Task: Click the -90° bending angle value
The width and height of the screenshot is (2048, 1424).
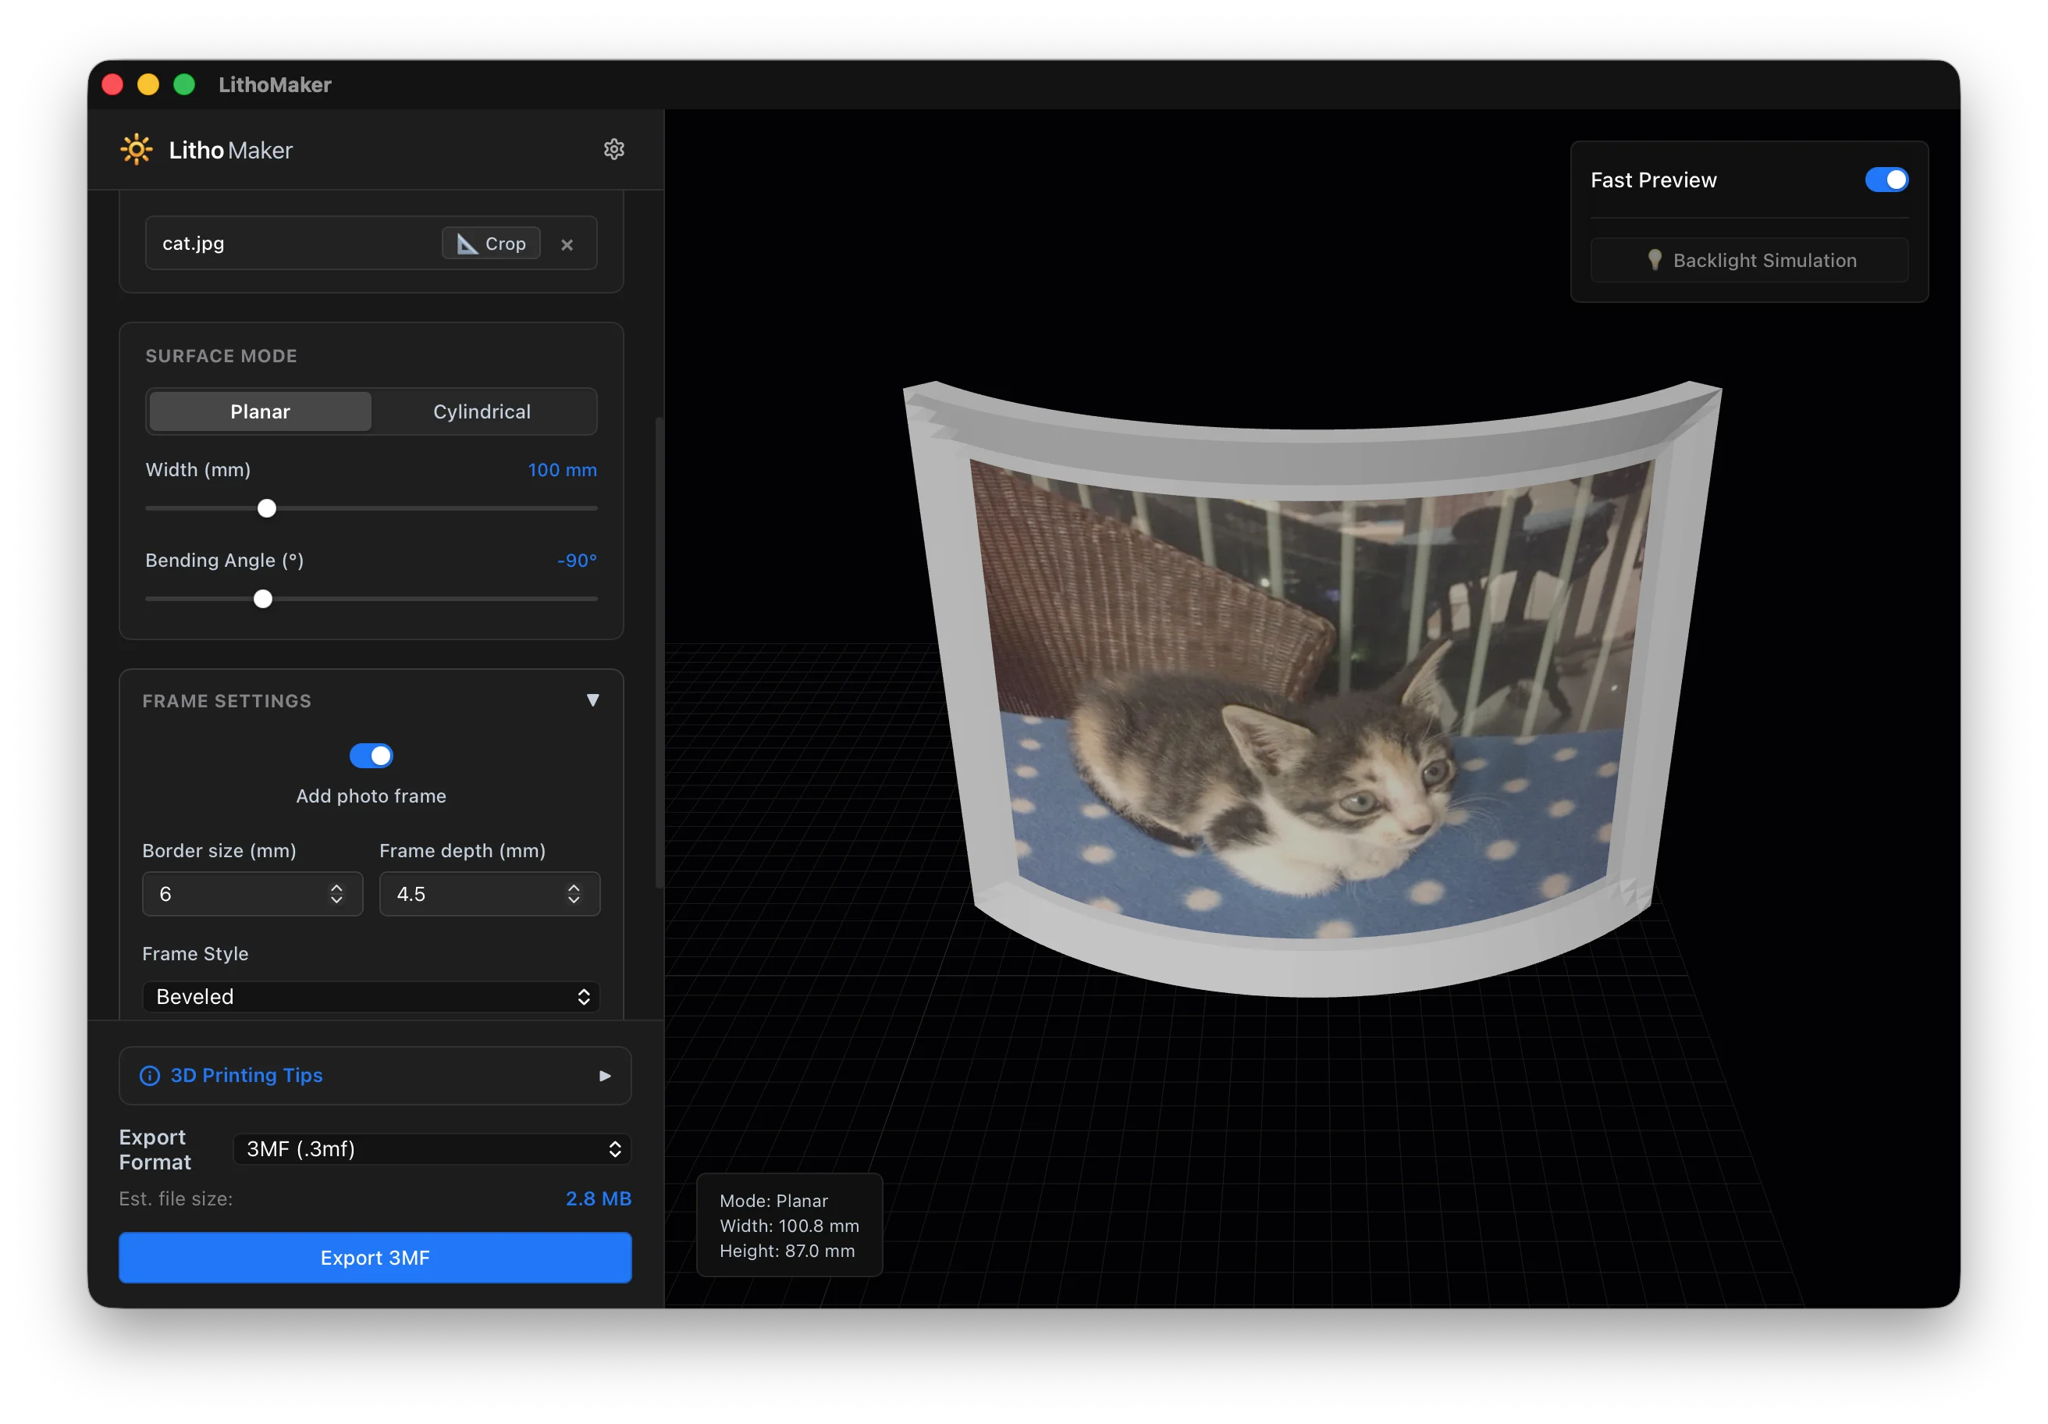Action: pos(577,561)
